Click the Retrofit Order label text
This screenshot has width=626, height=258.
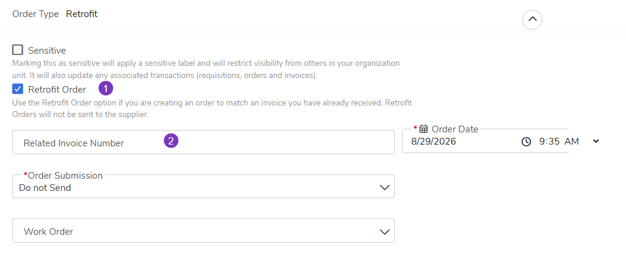(x=57, y=90)
